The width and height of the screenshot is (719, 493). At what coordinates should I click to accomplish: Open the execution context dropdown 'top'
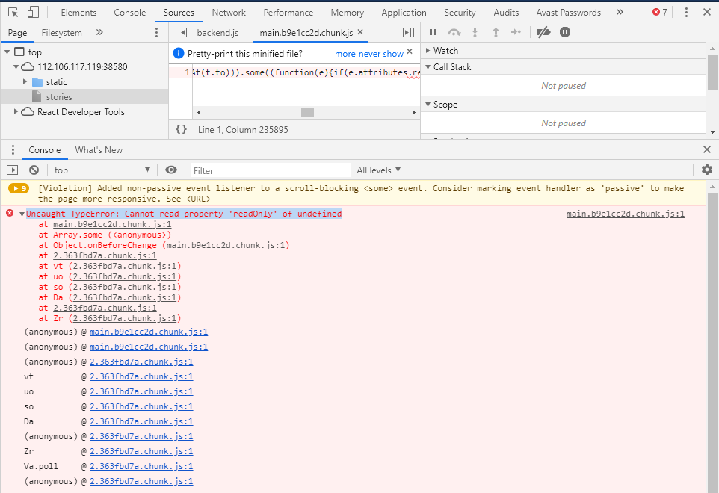(x=102, y=170)
